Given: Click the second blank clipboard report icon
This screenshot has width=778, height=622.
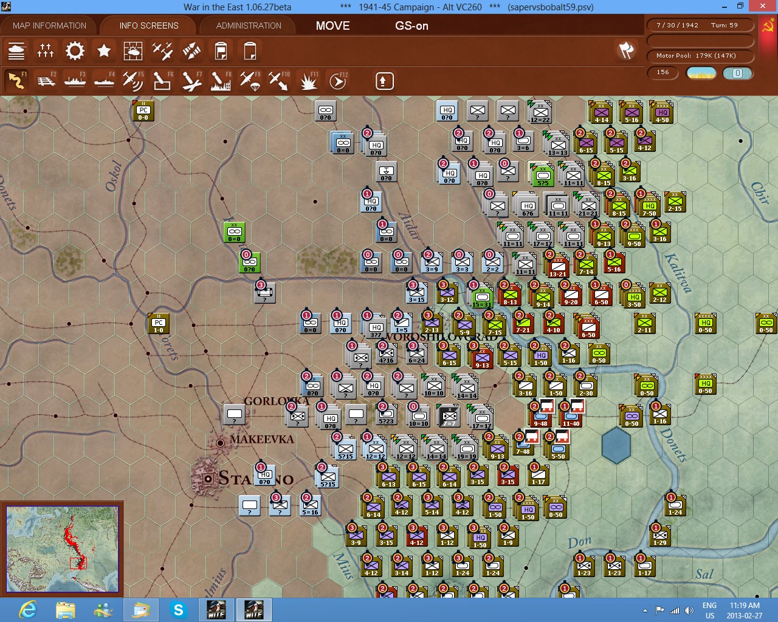Looking at the screenshot, I should (x=250, y=50).
